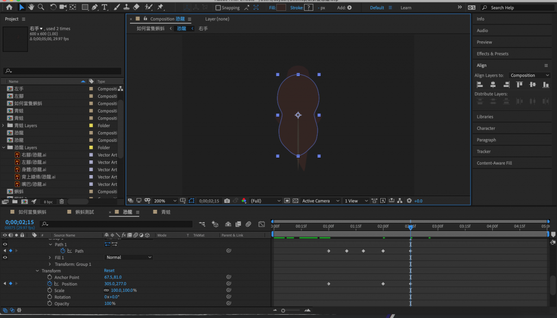The image size is (557, 318).
Task: Select the Puppet Pin tool
Action: point(160,7)
